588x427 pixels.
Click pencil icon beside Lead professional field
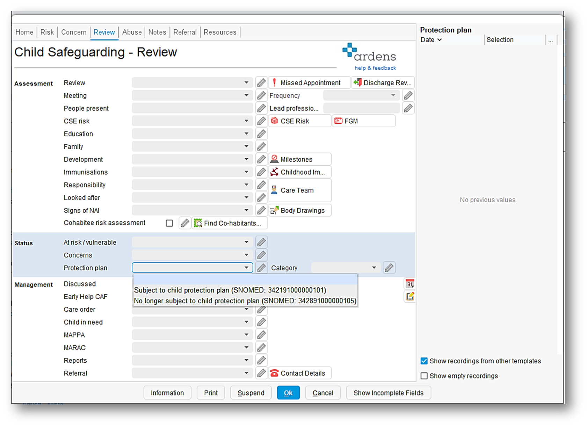point(408,108)
